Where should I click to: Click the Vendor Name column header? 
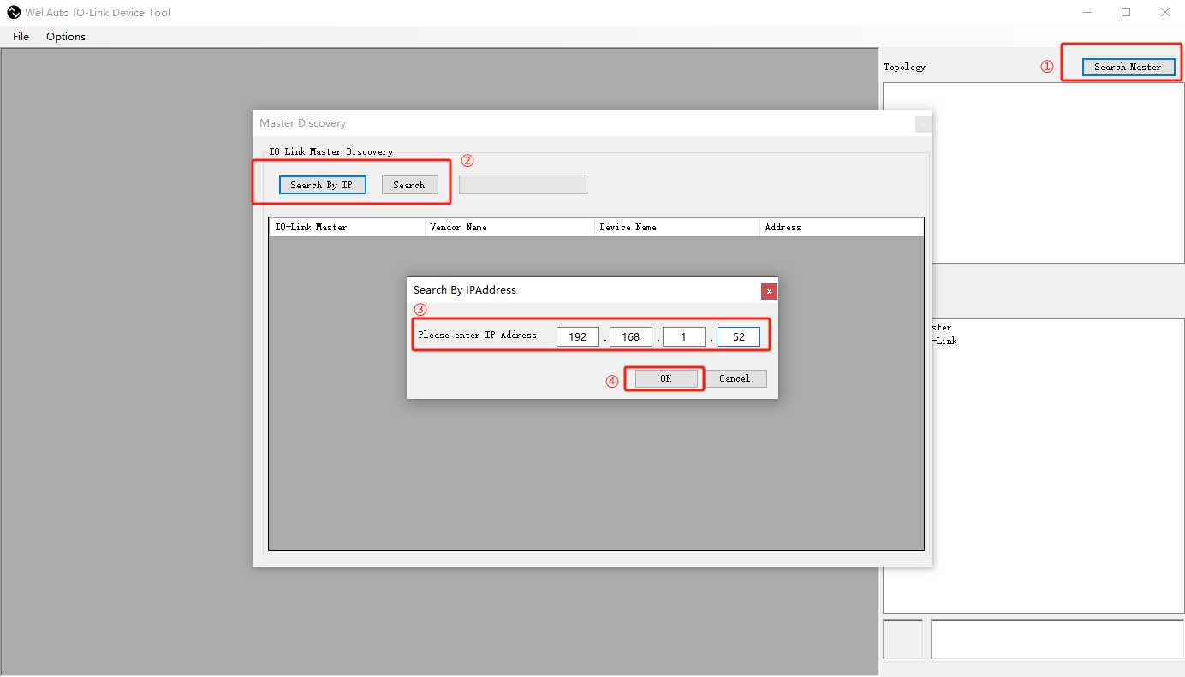coord(509,228)
